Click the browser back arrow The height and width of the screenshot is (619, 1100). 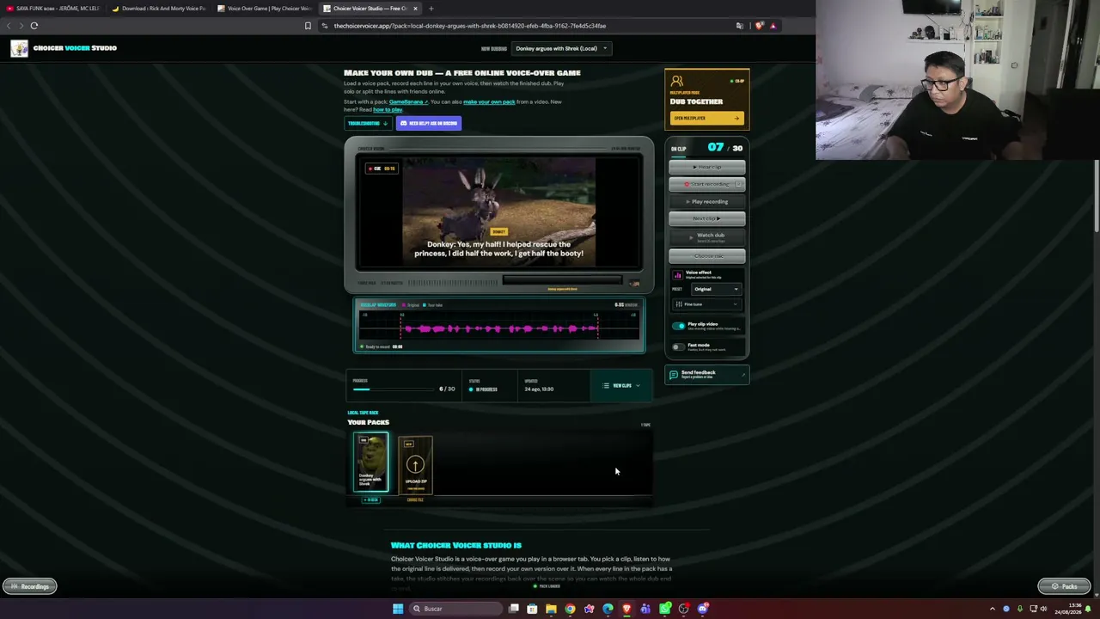9,26
